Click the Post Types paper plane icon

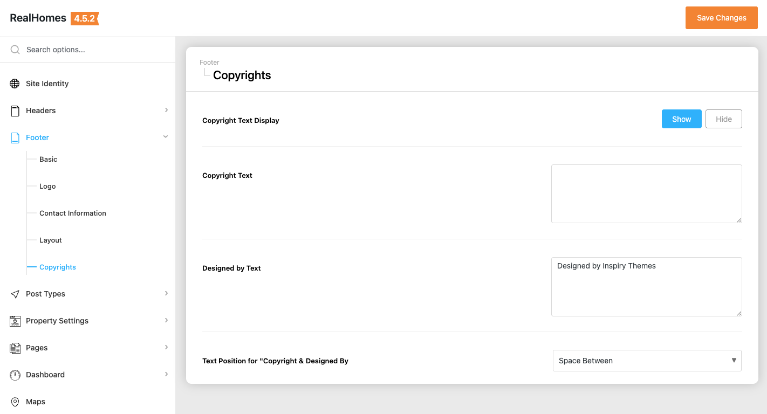15,294
